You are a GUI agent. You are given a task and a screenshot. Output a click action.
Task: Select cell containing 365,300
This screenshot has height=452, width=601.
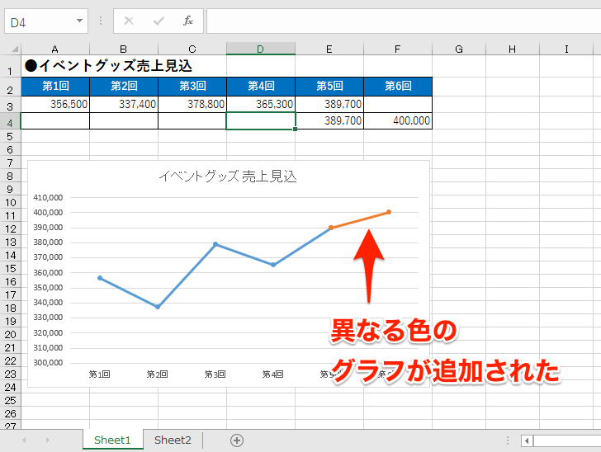tap(261, 104)
